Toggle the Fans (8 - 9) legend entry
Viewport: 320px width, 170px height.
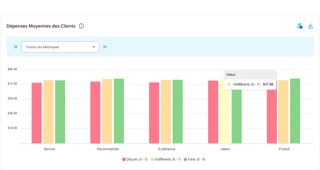point(195,159)
